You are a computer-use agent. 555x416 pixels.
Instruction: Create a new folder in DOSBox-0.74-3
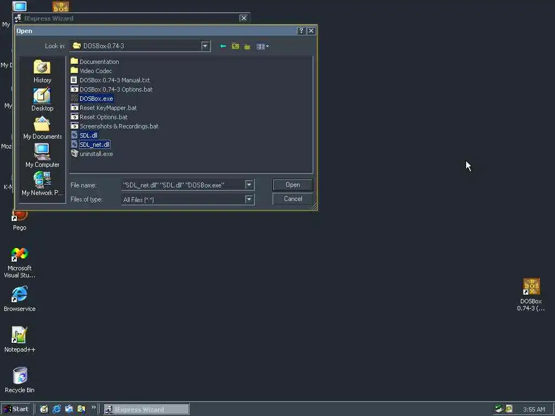(x=247, y=47)
